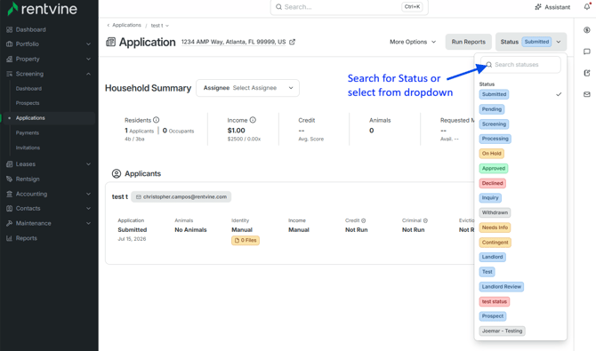Click the top global Search field
The image size is (596, 351).
click(349, 7)
